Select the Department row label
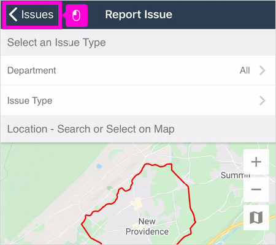Viewport: 276px width, 245px height. pos(31,70)
